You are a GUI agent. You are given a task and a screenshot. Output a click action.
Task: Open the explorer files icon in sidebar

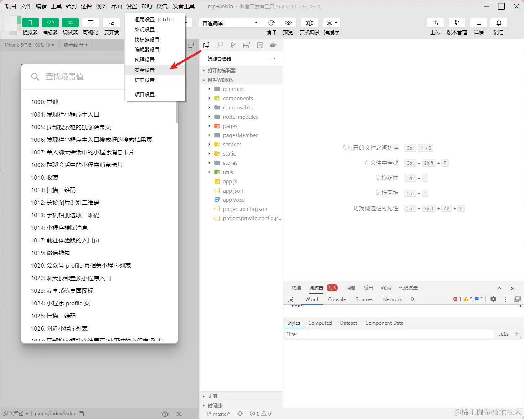pyautogui.click(x=206, y=45)
